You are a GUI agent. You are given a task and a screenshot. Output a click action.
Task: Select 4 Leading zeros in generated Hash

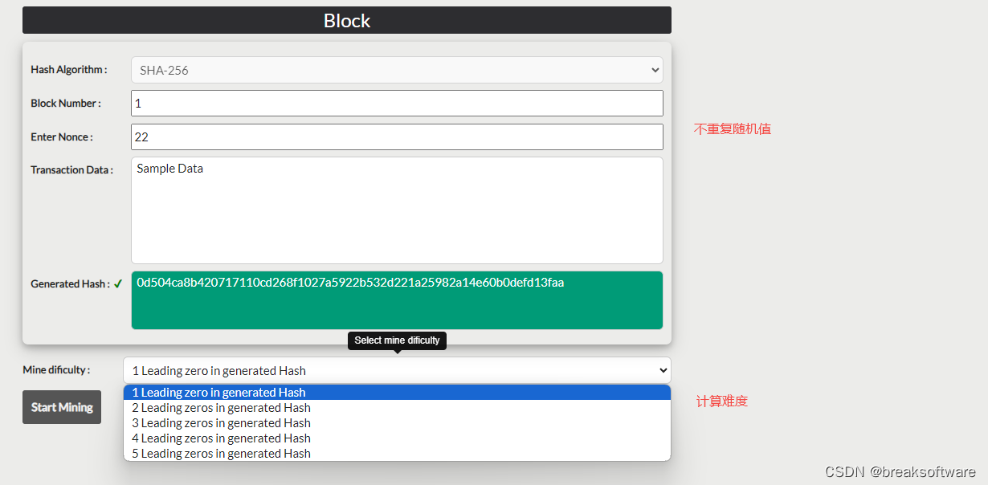397,438
